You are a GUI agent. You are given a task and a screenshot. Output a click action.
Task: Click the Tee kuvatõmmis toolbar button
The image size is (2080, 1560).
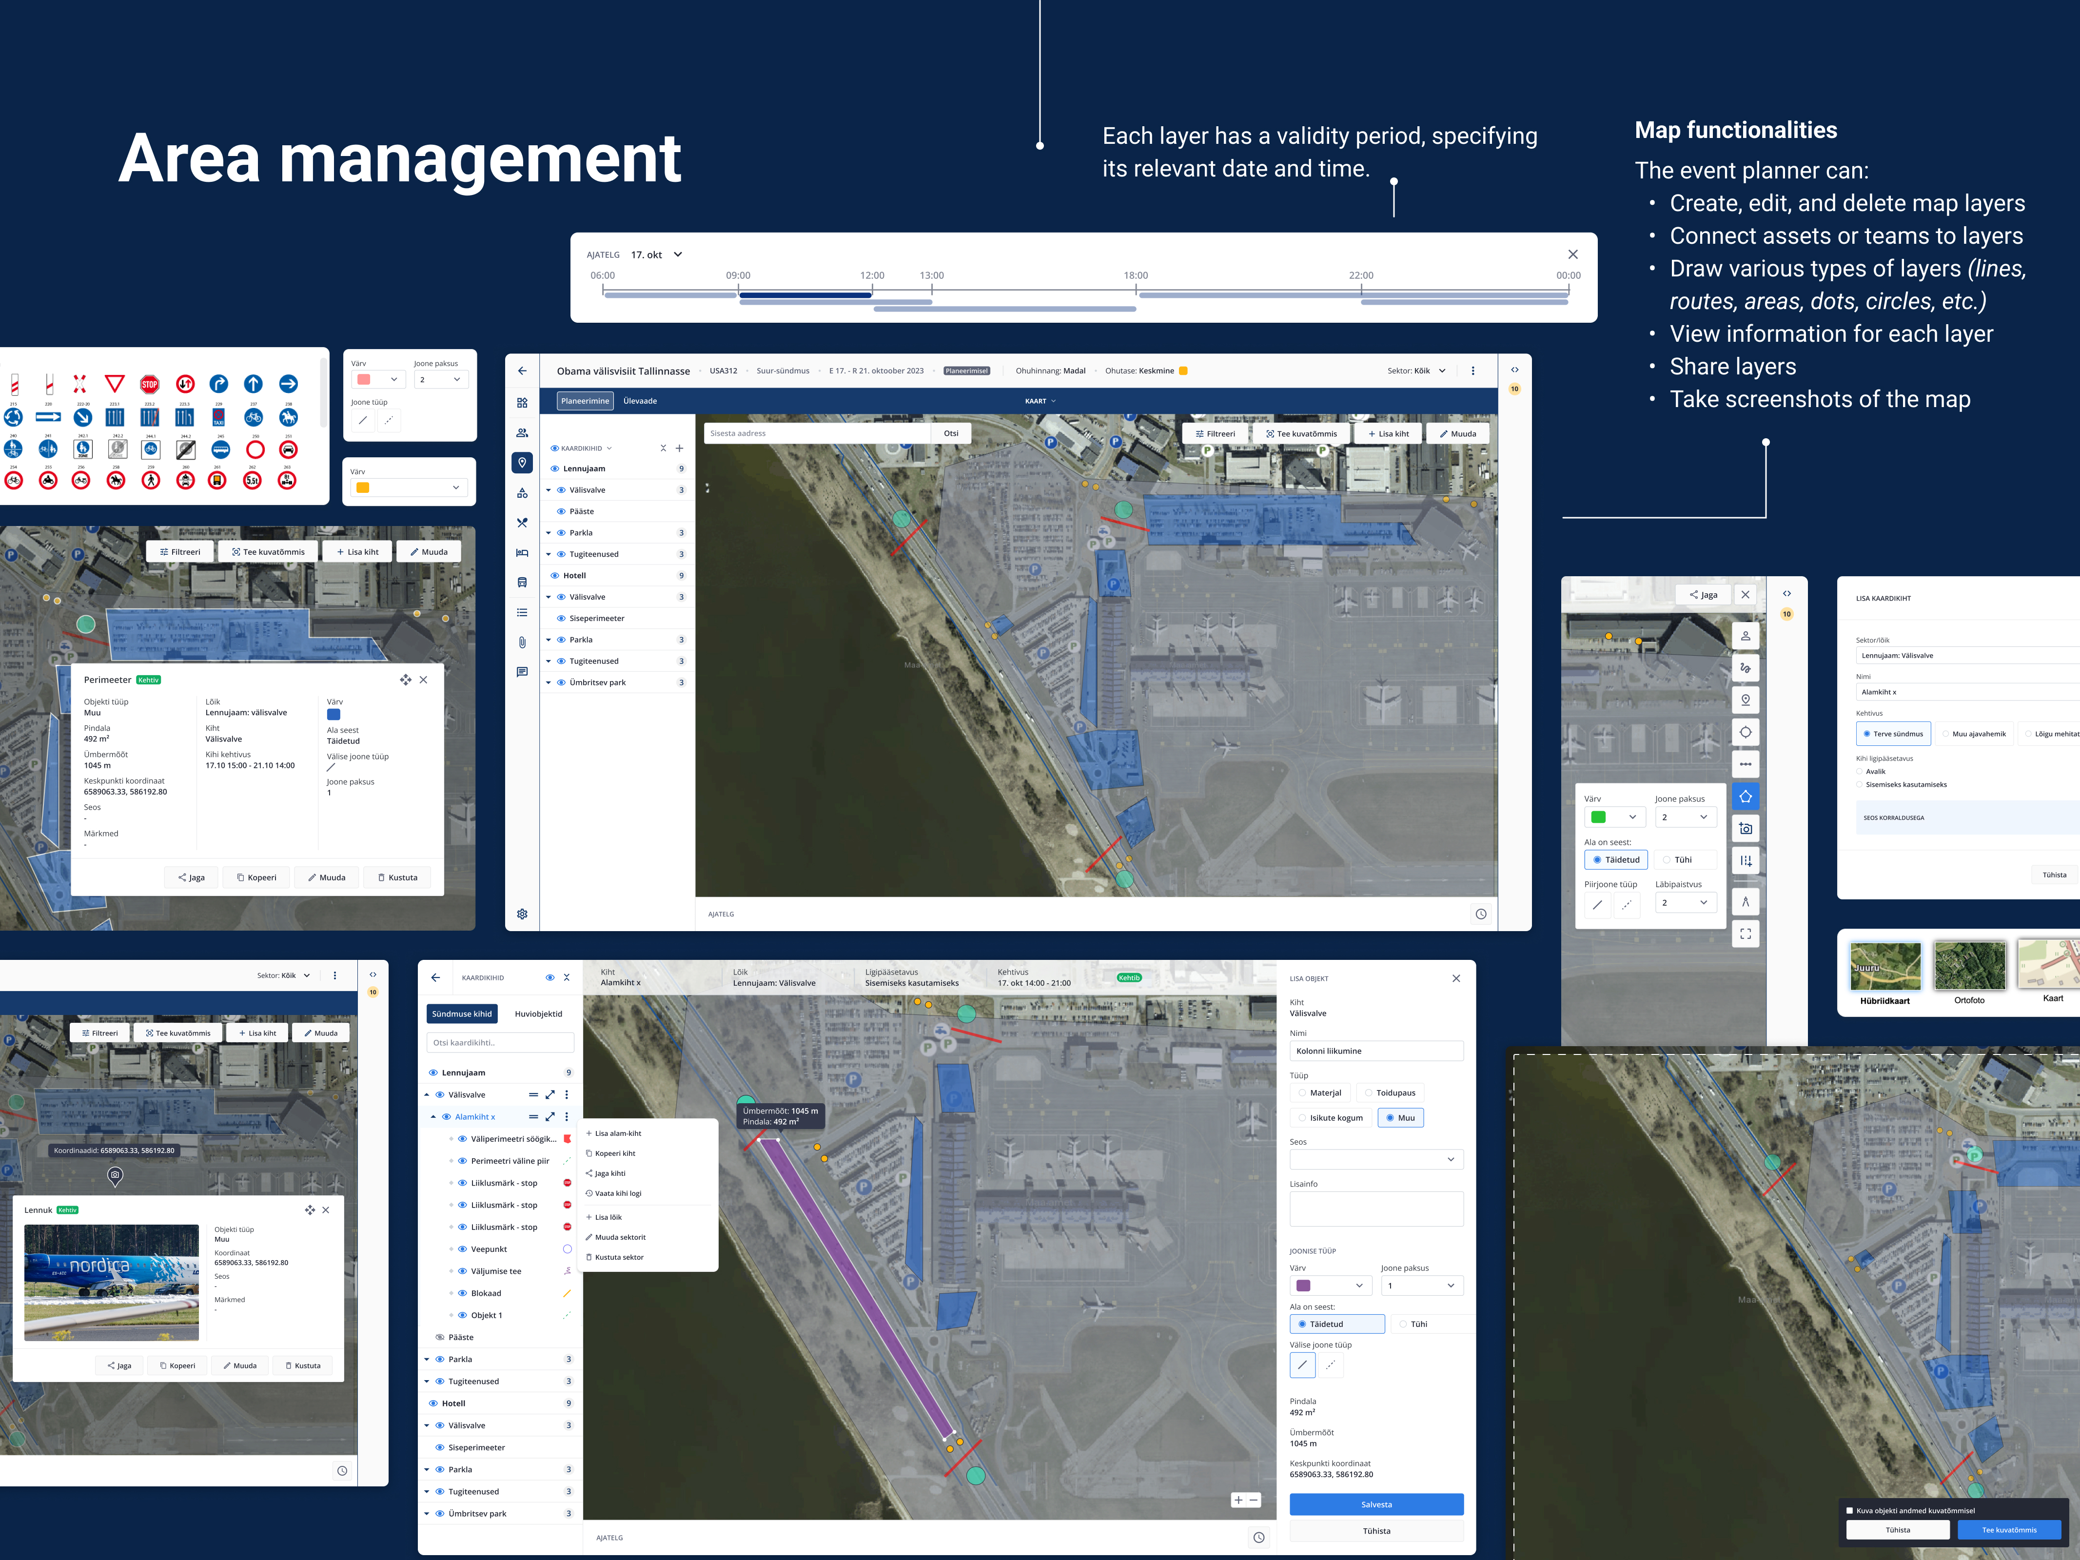point(1301,433)
